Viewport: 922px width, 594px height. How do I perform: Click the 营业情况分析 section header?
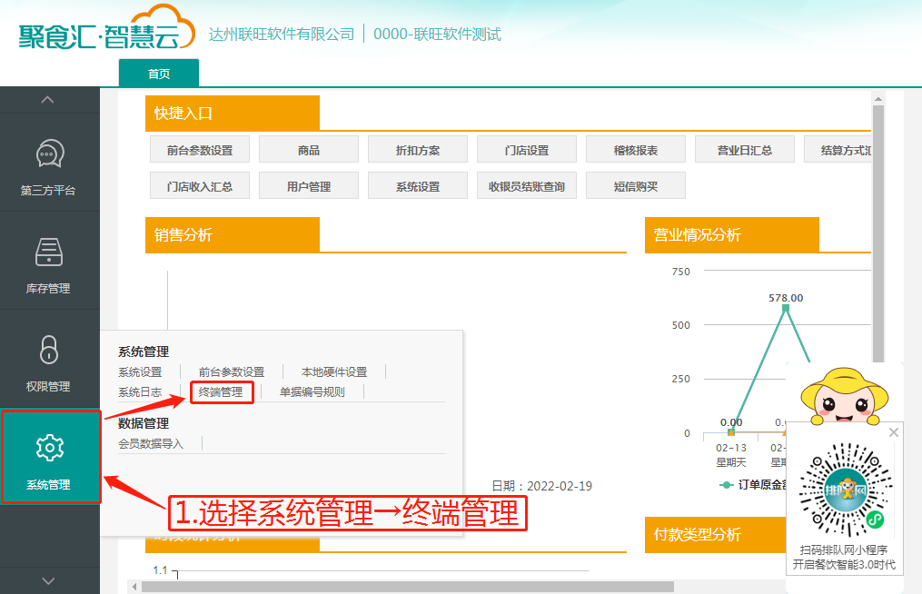(x=731, y=234)
